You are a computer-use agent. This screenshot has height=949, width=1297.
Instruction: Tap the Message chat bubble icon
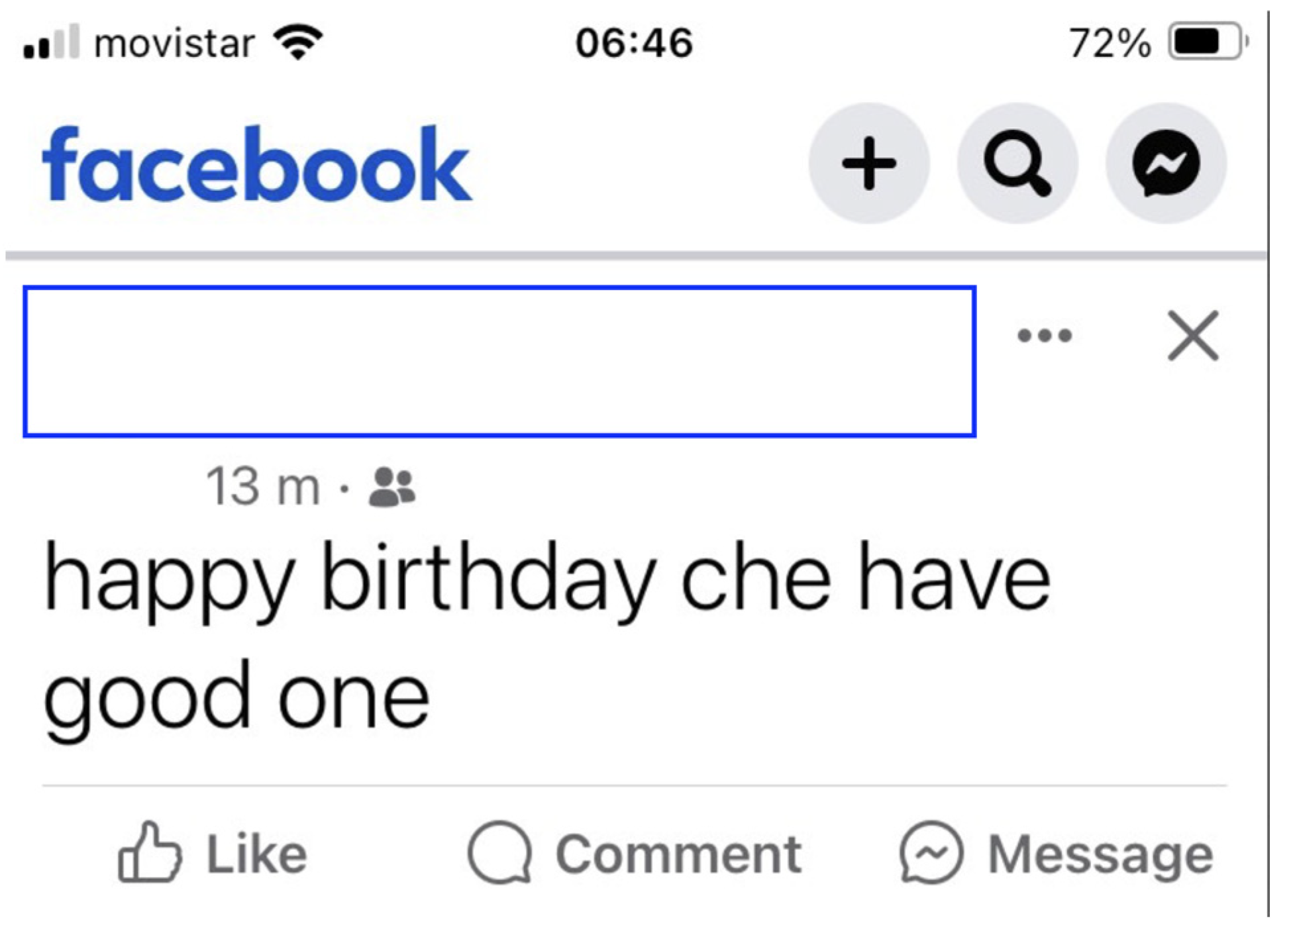(x=931, y=852)
